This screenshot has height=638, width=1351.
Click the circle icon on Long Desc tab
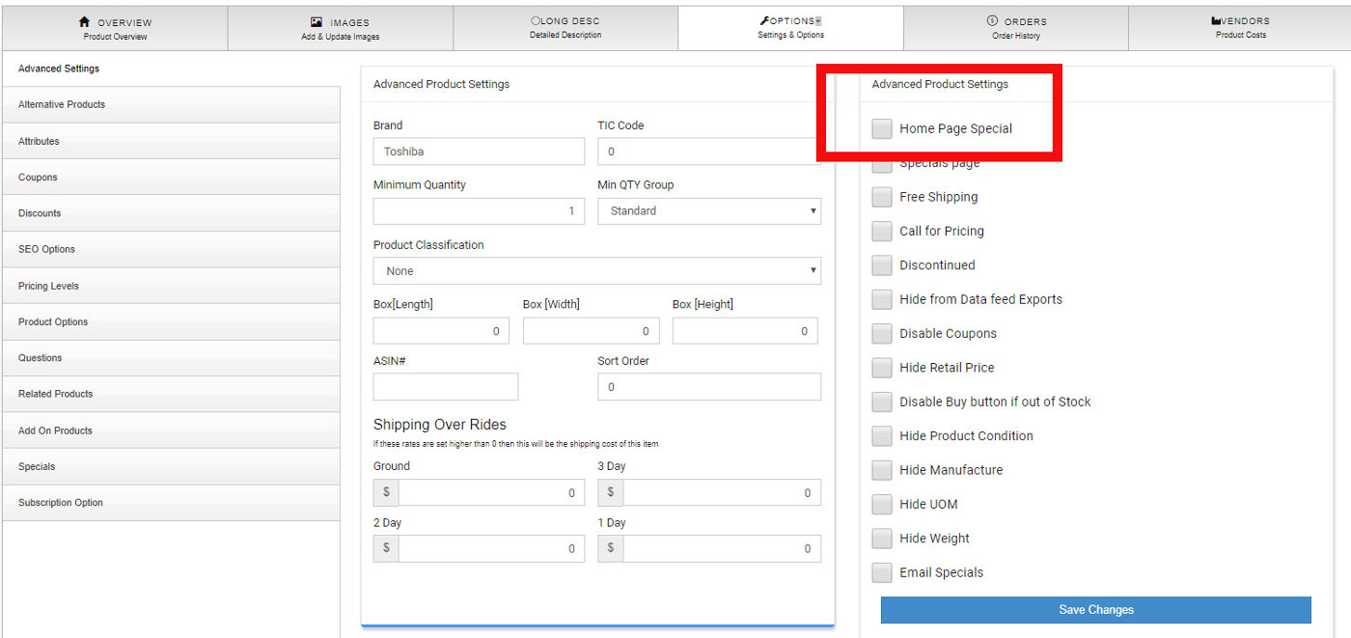click(536, 20)
